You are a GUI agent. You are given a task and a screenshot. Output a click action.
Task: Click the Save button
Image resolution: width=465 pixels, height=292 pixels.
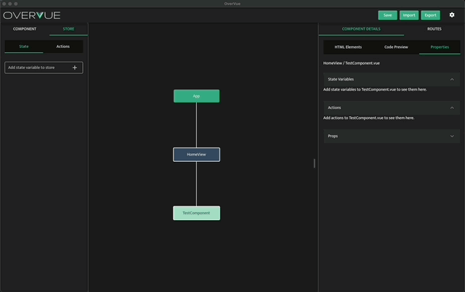(387, 15)
